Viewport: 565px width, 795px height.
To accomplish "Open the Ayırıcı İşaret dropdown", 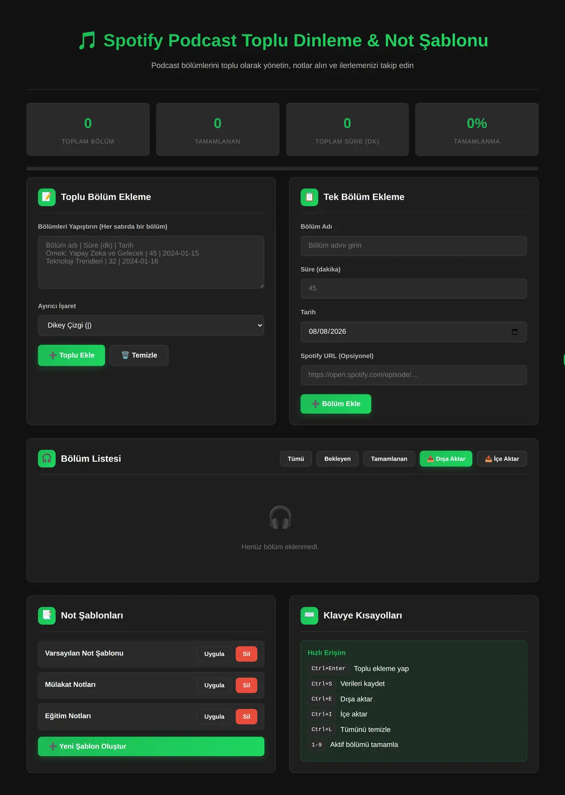I will point(151,325).
